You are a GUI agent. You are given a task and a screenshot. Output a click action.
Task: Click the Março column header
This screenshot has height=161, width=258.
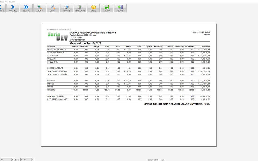point(96,47)
